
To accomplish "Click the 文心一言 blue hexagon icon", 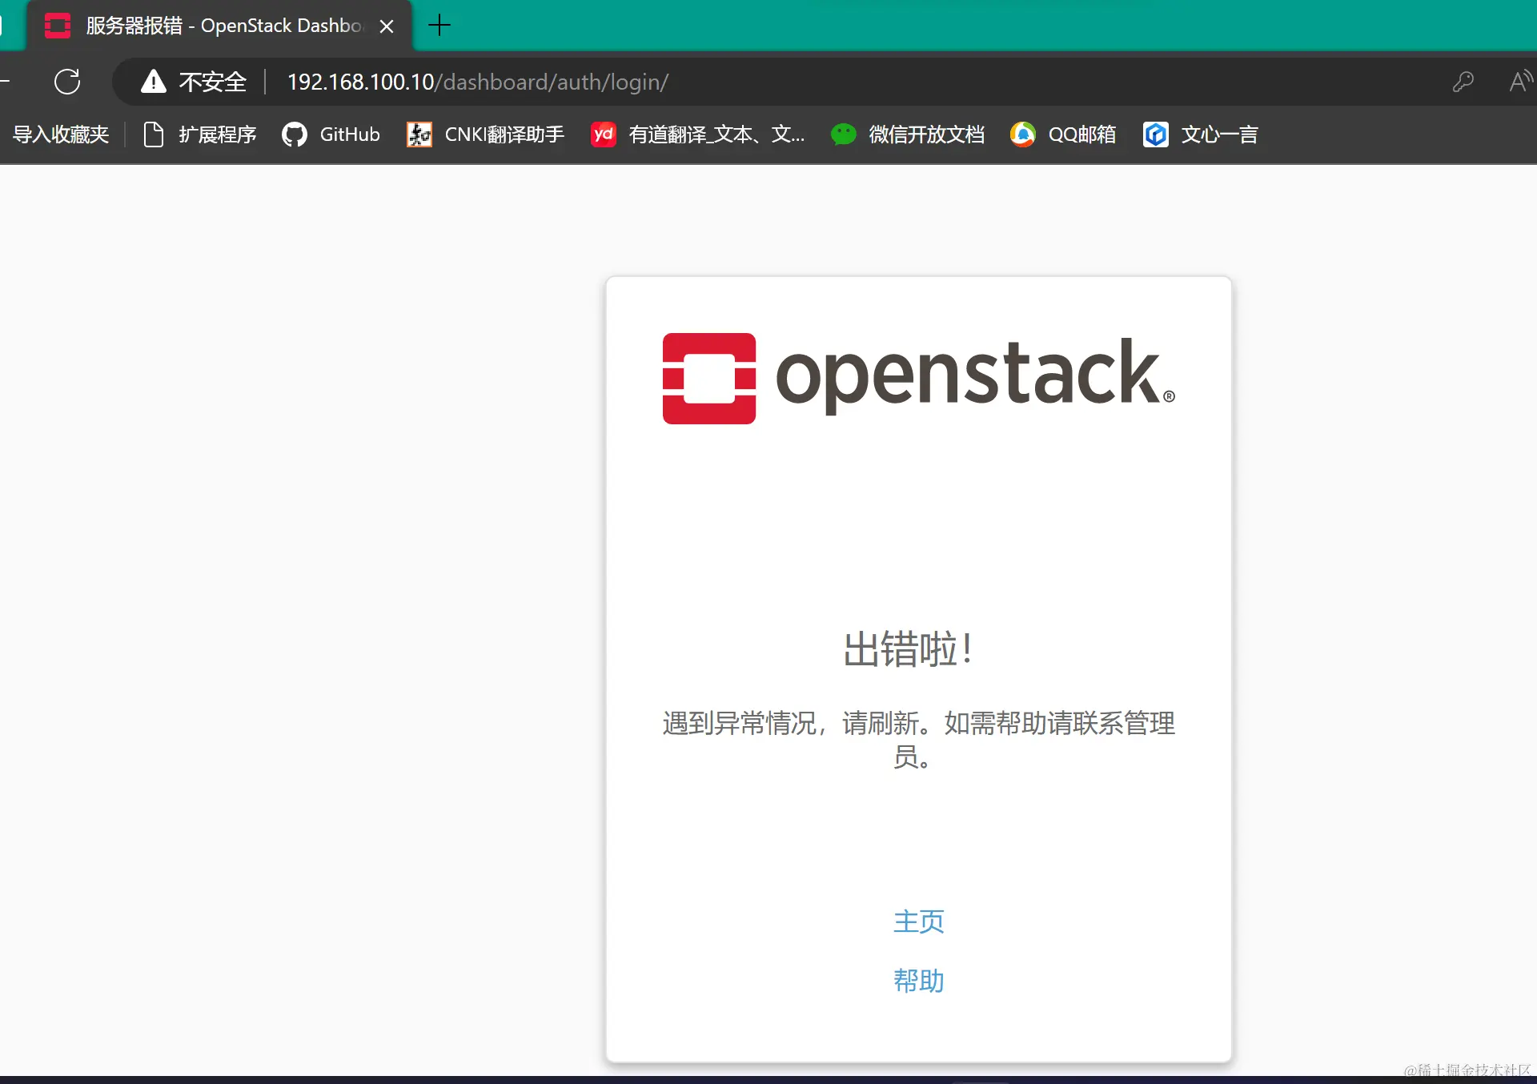I will tap(1155, 134).
